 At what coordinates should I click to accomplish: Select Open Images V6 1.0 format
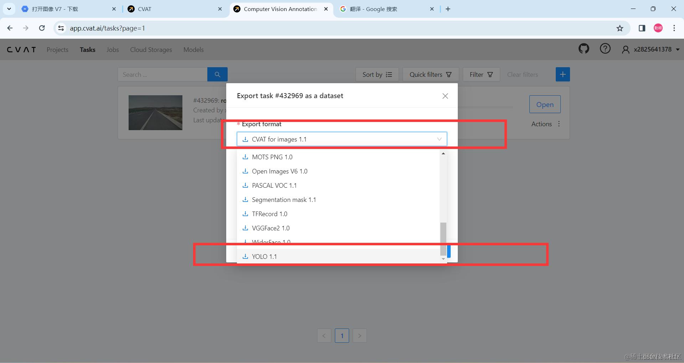[338, 171]
